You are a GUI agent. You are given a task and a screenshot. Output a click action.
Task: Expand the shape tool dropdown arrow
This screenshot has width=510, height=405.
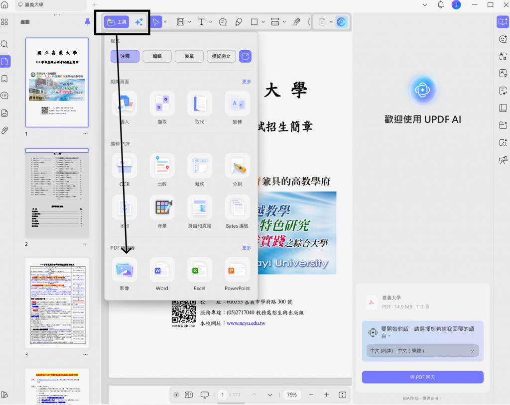tap(263, 22)
